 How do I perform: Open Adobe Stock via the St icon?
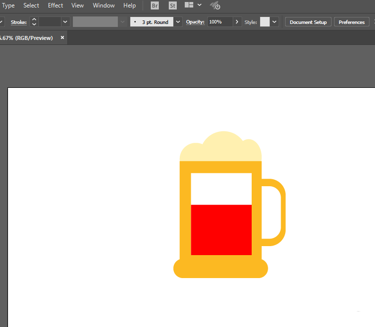point(172,6)
